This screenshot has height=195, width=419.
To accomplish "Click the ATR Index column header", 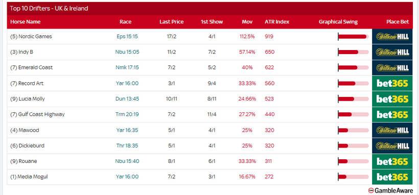I will [x=277, y=22].
